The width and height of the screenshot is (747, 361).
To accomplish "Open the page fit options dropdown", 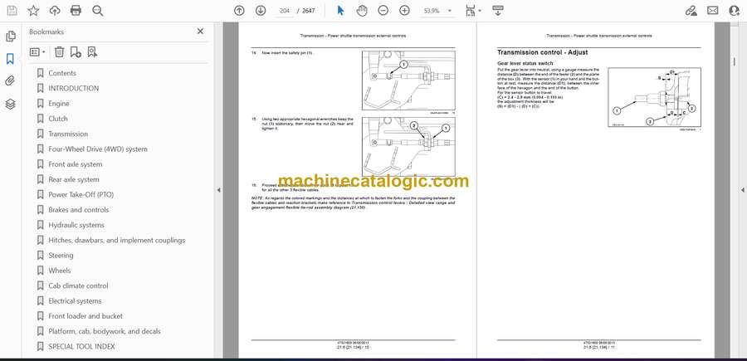I will pos(473,11).
